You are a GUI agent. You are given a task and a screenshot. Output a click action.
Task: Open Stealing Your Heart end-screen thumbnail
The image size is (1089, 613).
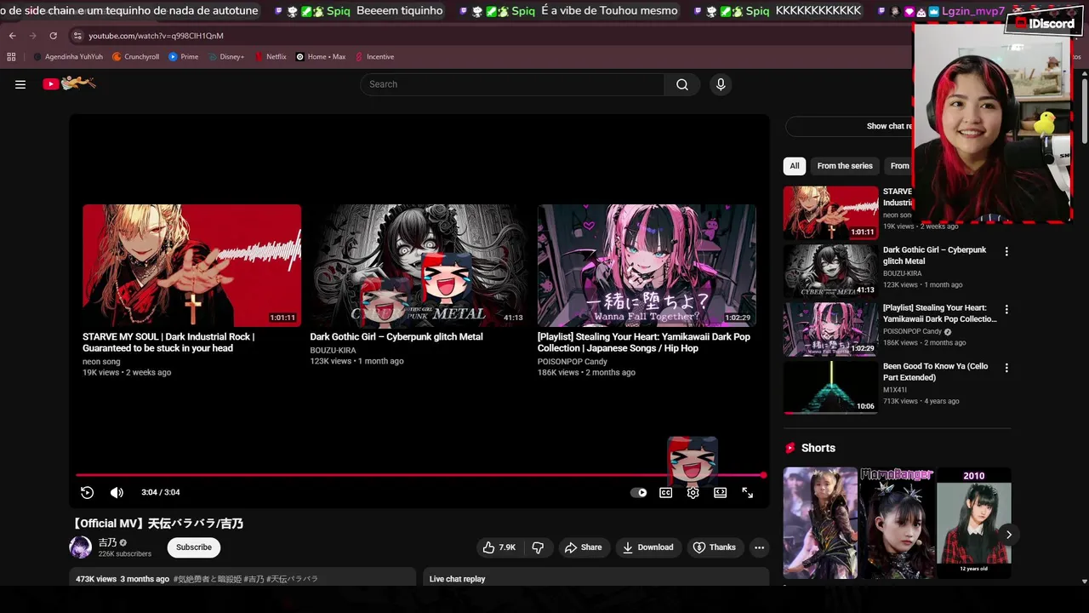pyautogui.click(x=647, y=266)
